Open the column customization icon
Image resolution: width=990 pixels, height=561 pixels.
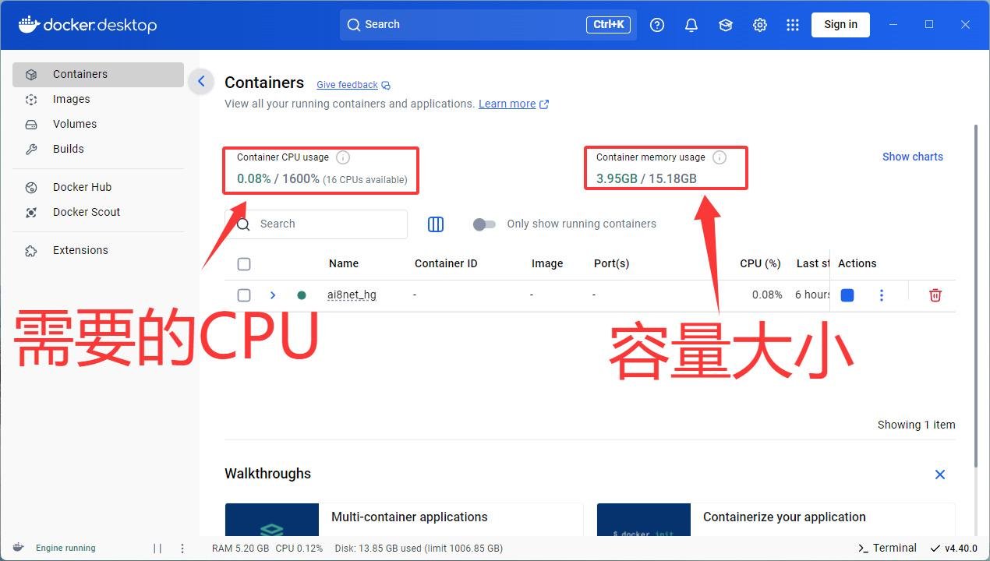pos(436,224)
